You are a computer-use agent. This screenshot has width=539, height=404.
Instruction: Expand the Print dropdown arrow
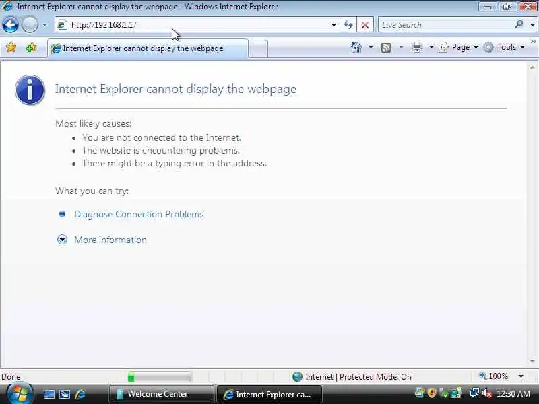[x=431, y=47]
